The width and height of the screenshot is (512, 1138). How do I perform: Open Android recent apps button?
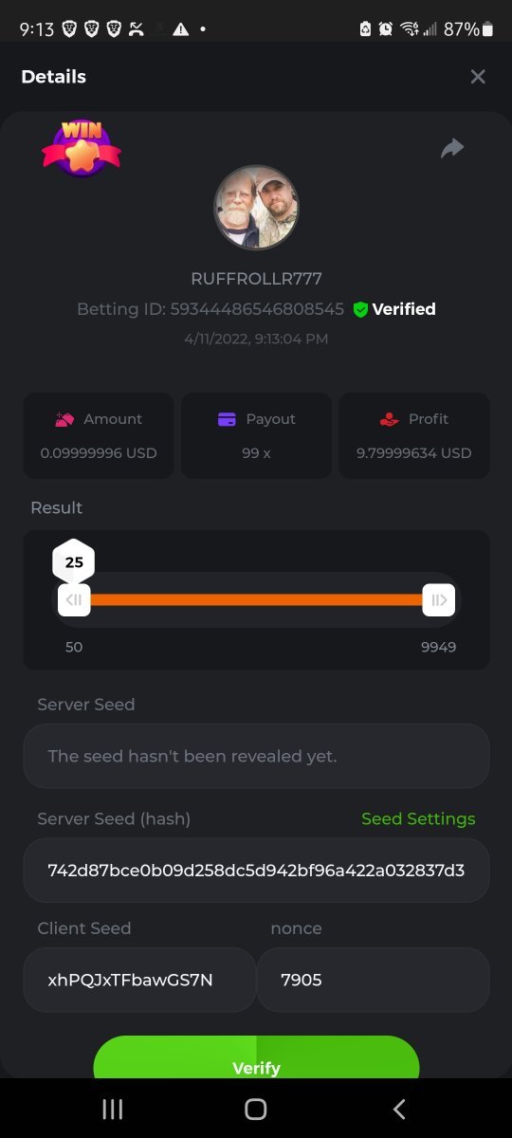113,1109
